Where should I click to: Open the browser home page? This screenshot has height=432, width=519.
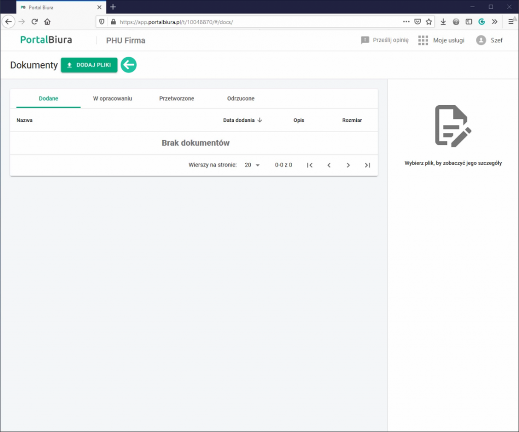coord(47,22)
